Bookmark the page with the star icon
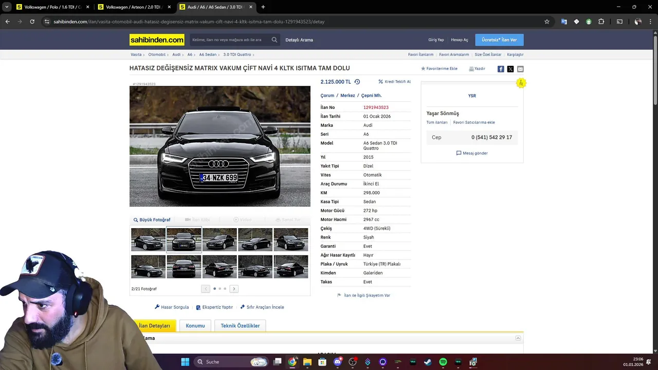Screen dimensions: 658x370 (x=547, y=22)
